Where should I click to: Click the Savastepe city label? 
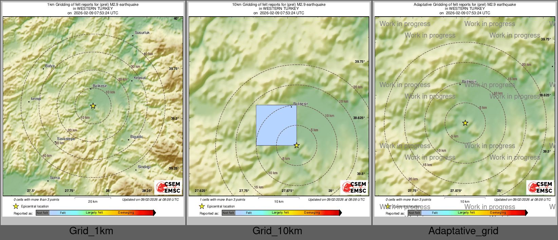[66, 139]
